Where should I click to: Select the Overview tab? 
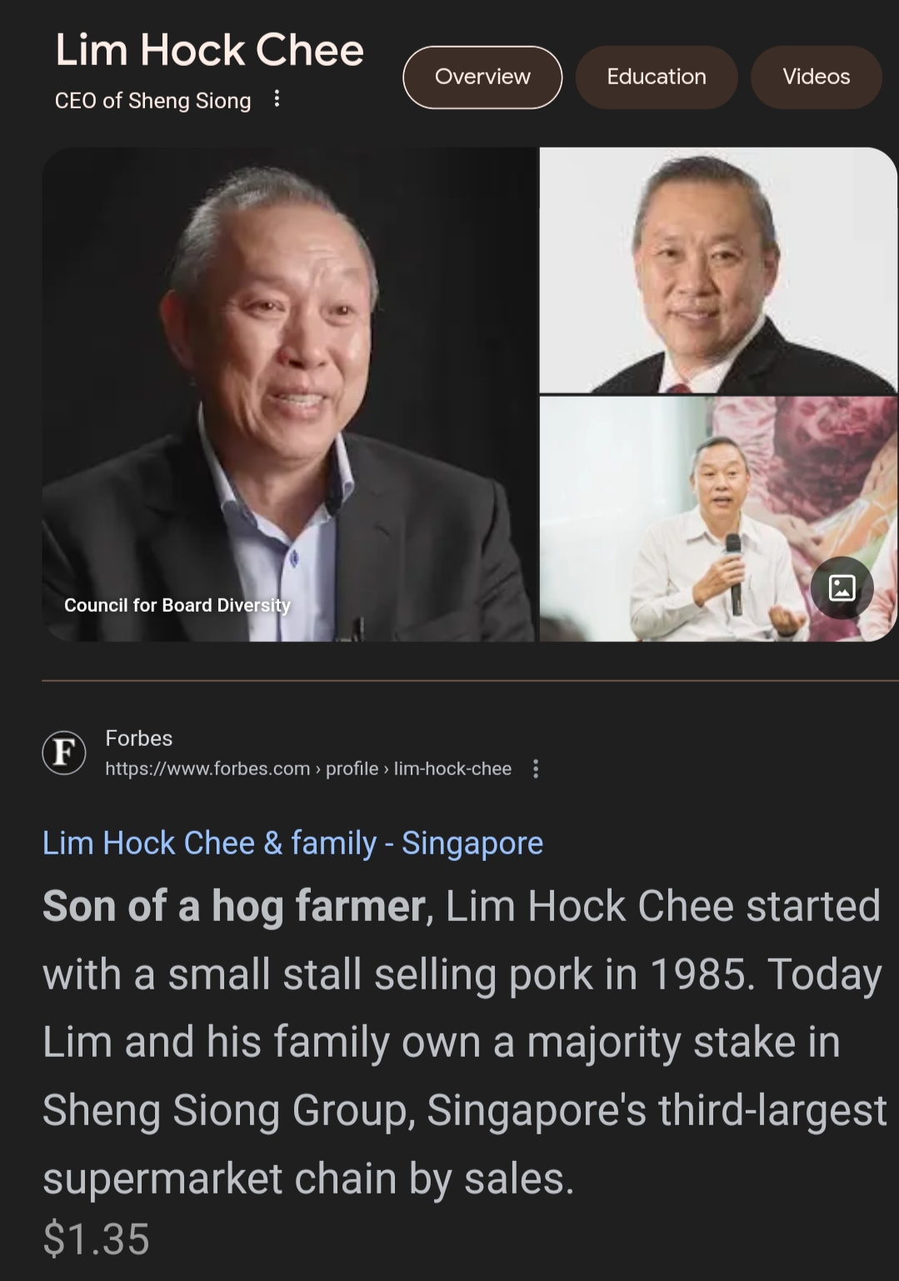click(x=482, y=77)
